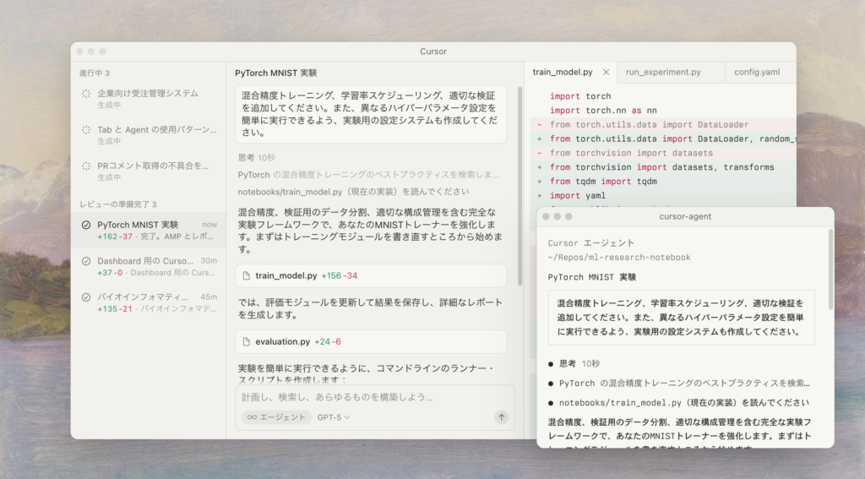Screen dimensions: 865x479
Task: Click the spinner icon beside PRコメント取得の不具合
Action: [x=85, y=166]
